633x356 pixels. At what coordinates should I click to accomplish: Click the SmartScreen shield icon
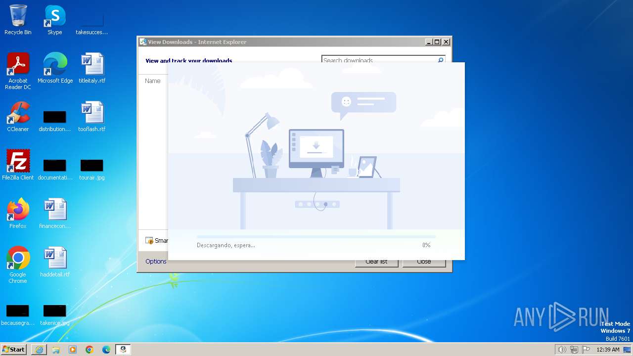click(149, 241)
